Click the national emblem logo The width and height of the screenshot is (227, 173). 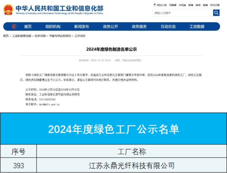8,9
